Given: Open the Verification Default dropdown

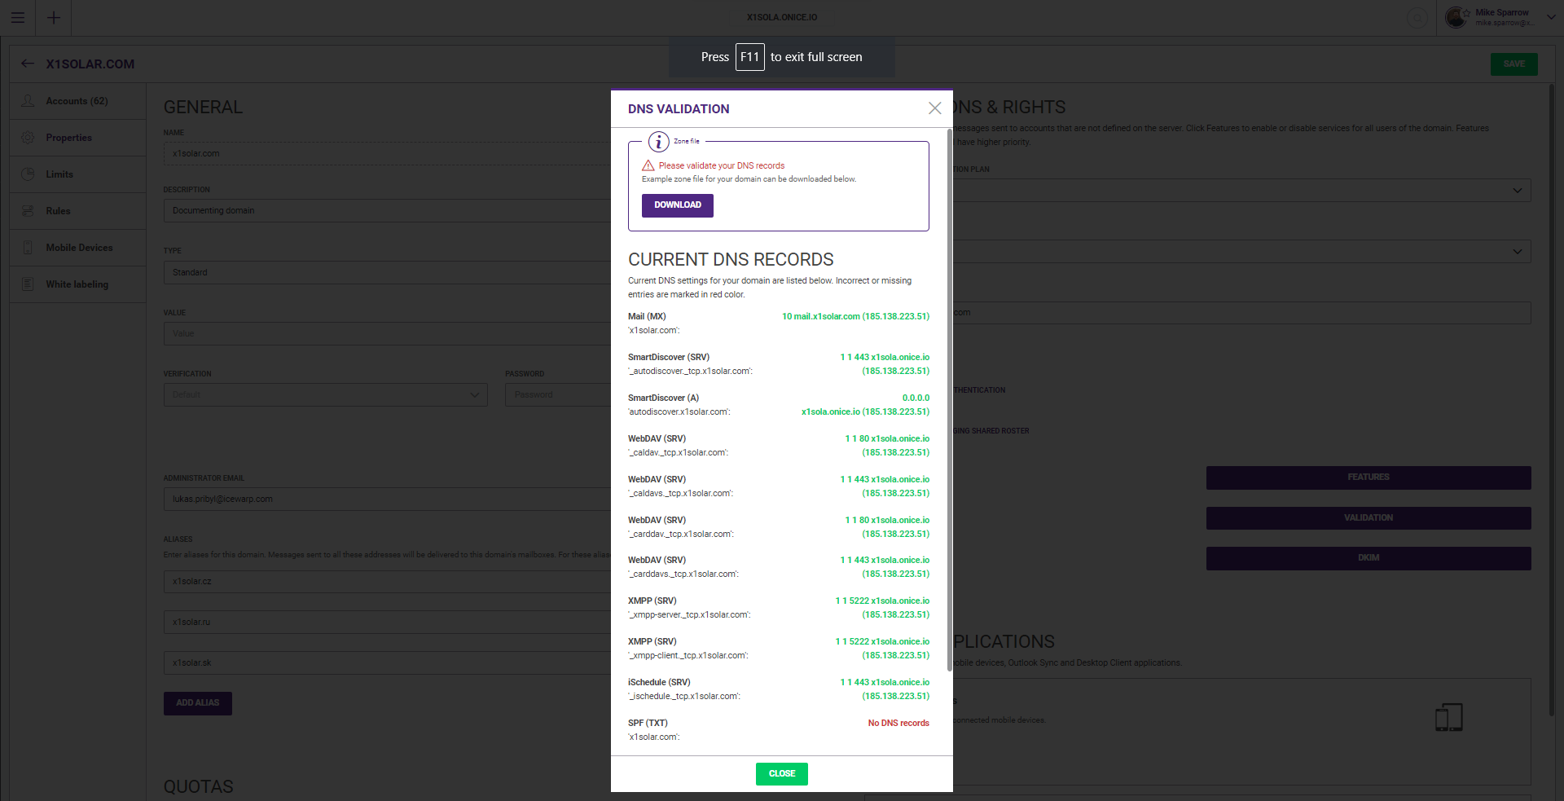Looking at the screenshot, I should coord(325,394).
